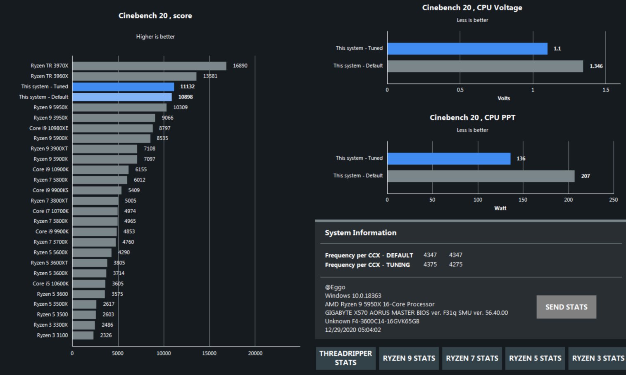
Task: Click the SEND STATS button
Action: [x=566, y=307]
